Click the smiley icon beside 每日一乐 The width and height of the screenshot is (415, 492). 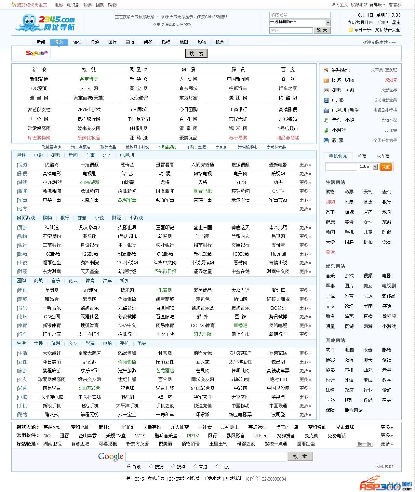click(351, 30)
